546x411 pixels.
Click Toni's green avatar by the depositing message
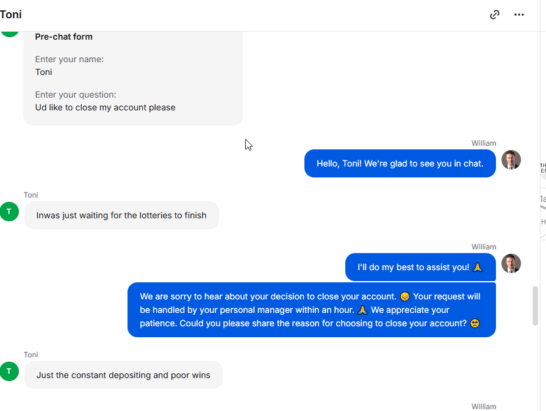(x=9, y=371)
